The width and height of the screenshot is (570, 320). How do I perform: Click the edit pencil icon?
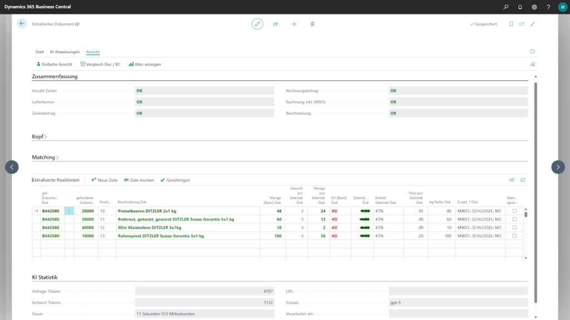click(257, 24)
